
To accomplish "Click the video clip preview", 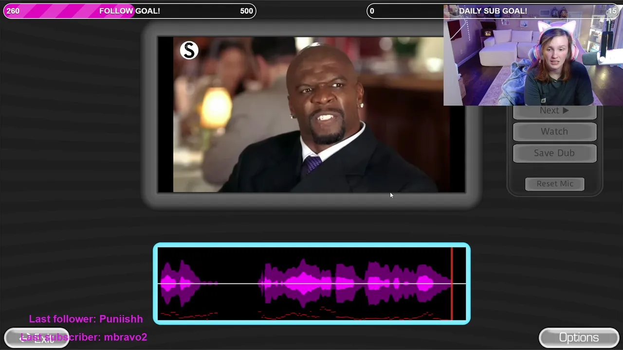I will pos(311,115).
